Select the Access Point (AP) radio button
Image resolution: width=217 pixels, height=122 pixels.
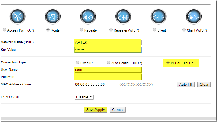(4, 30)
